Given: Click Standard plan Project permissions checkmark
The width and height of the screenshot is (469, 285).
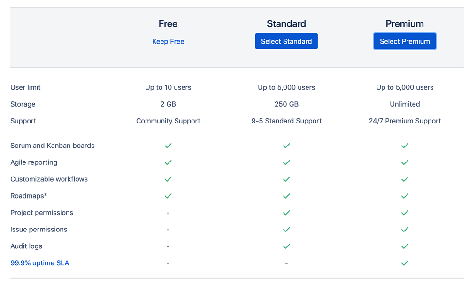Looking at the screenshot, I should point(286,213).
